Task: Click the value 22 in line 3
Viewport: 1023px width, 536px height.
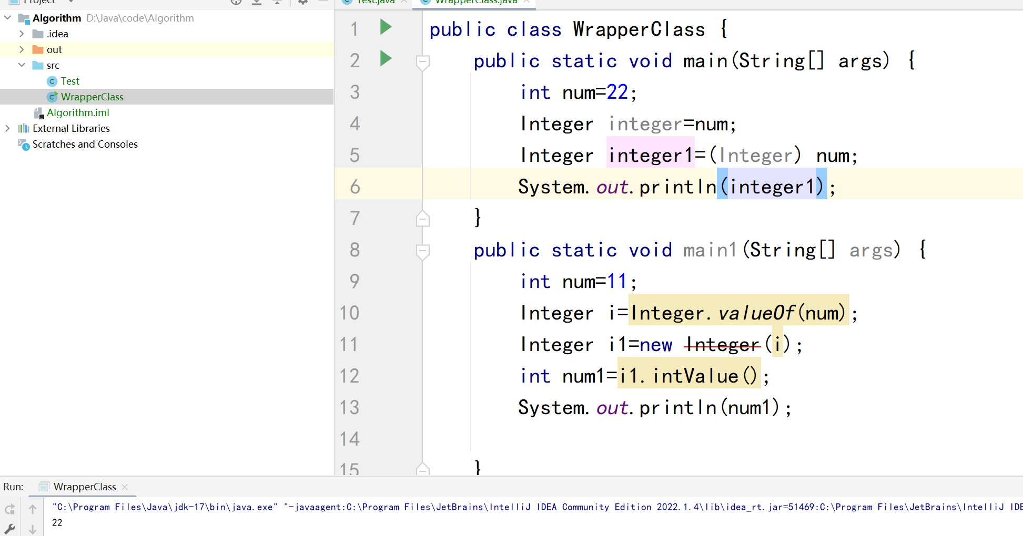Action: pos(617,92)
